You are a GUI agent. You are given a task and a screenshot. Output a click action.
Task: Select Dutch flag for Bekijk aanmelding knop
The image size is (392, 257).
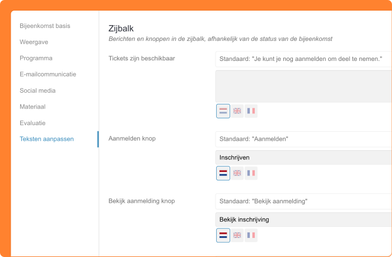click(223, 235)
